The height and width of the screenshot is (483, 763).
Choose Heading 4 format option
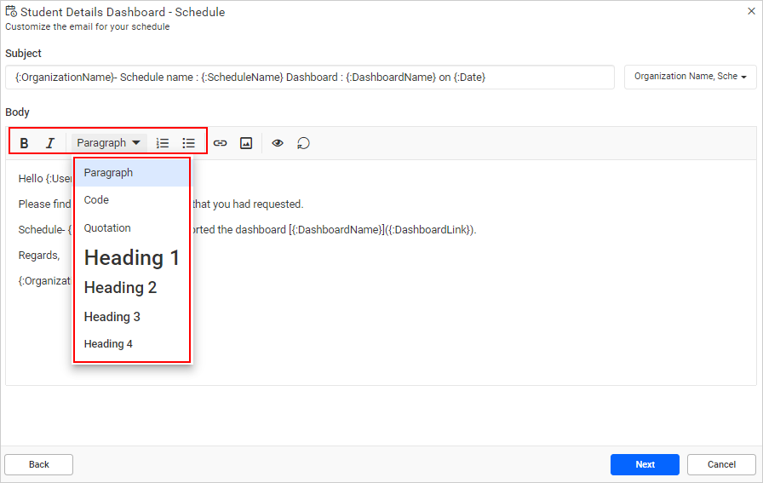132,344
